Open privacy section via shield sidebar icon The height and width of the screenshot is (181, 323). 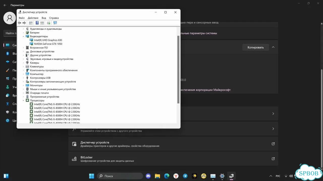tap(8, 112)
